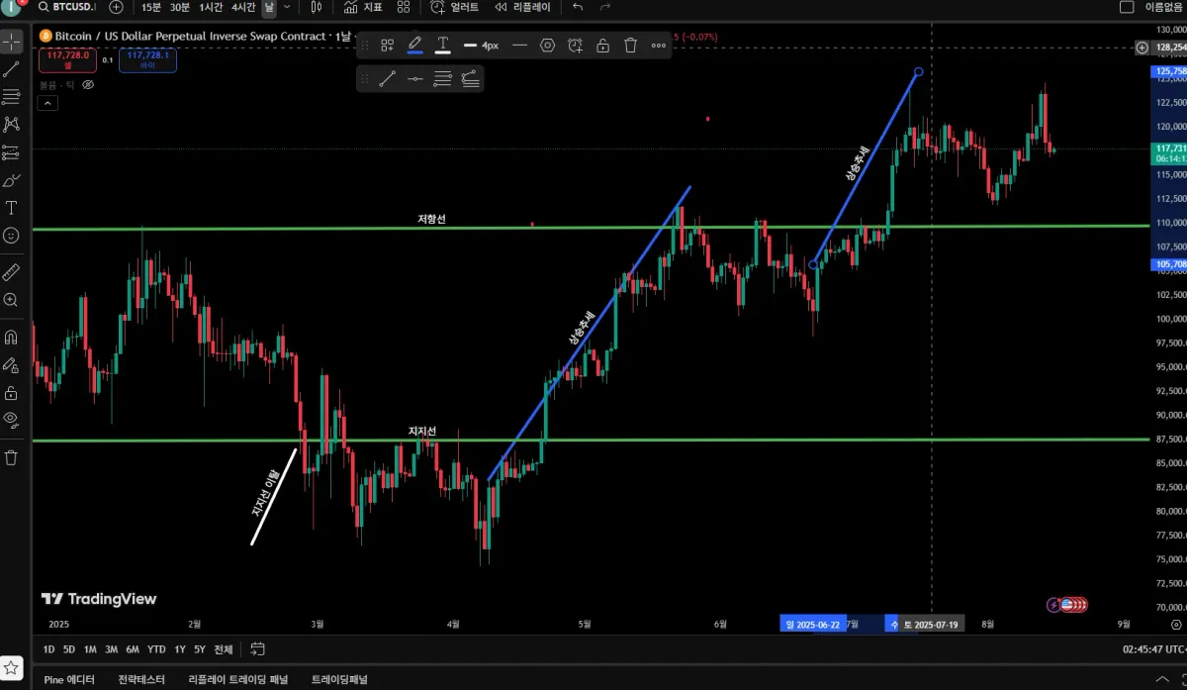
Task: Switch to the 1시간 timeframe
Action: [211, 7]
